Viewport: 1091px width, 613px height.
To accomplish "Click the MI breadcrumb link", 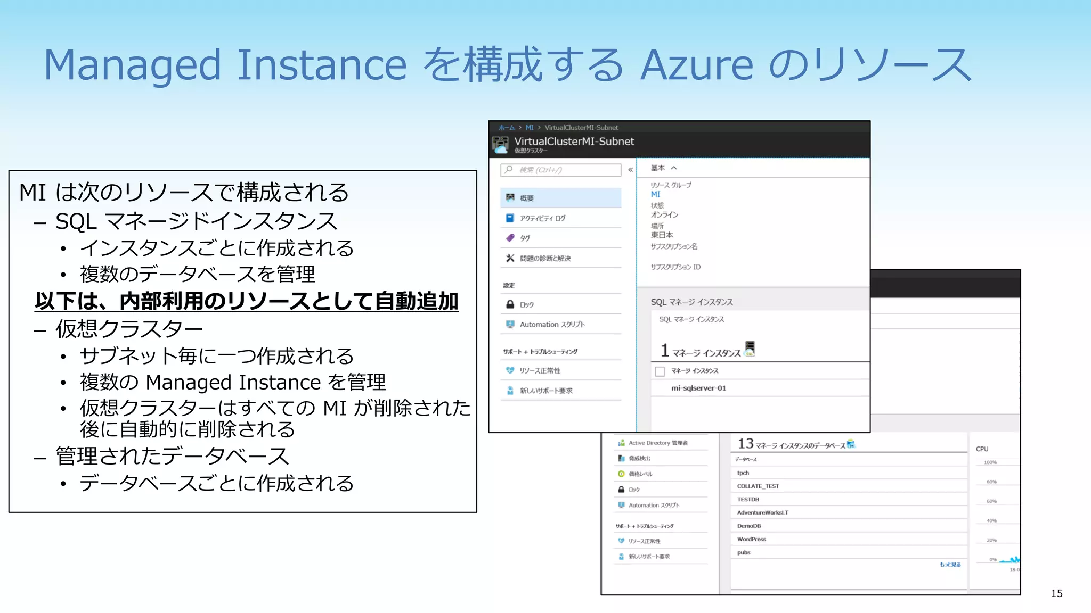I will click(530, 128).
